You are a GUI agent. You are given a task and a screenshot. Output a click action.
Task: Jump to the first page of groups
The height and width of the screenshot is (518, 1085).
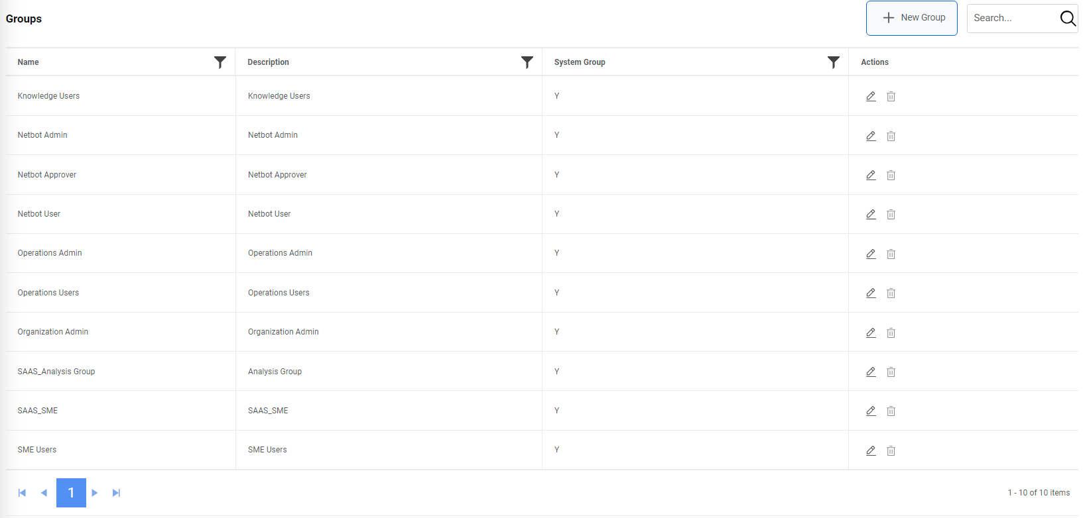click(x=22, y=493)
